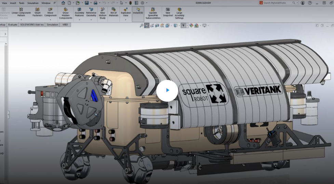Expand the Reference Geometry dropdown
Image resolution: width=334 pixels, height=184 pixels.
pos(91,20)
